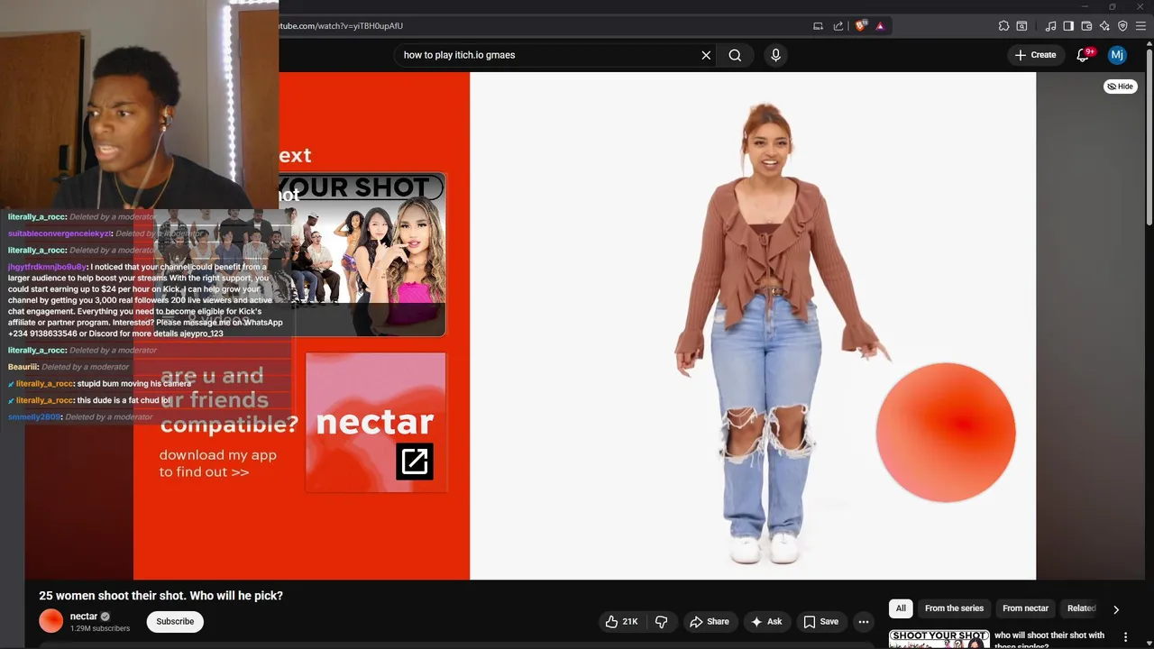Show more filter chips with right chevron
Viewport: 1154px width, 649px height.
[1115, 609]
